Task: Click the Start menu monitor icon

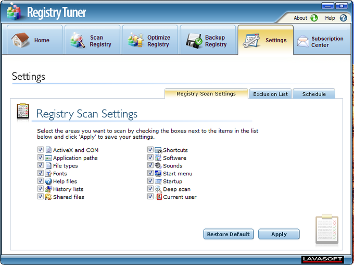Action: point(158,173)
